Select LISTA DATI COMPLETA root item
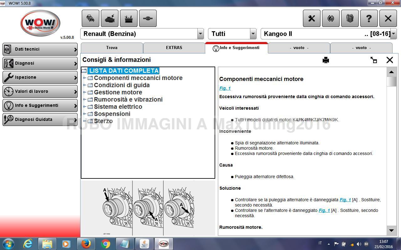Image resolution: width=401 pixels, height=250 pixels. pyautogui.click(x=123, y=71)
